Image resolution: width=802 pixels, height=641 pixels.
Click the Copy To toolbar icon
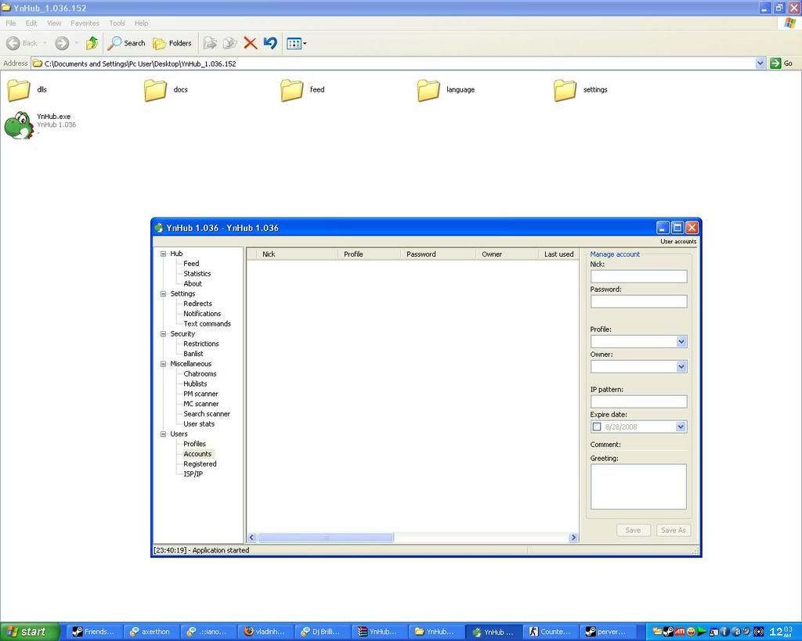229,44
